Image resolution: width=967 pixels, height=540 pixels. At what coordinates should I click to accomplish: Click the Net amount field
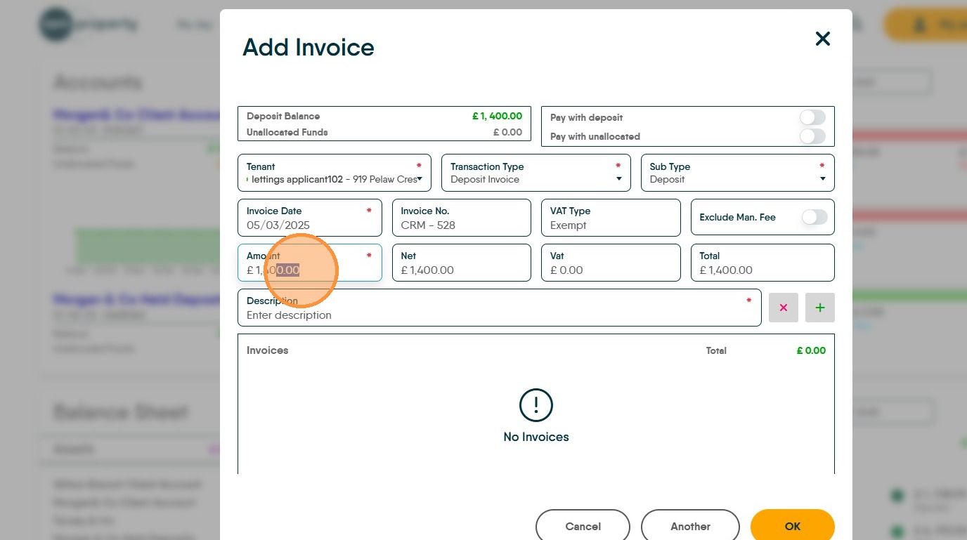point(462,263)
